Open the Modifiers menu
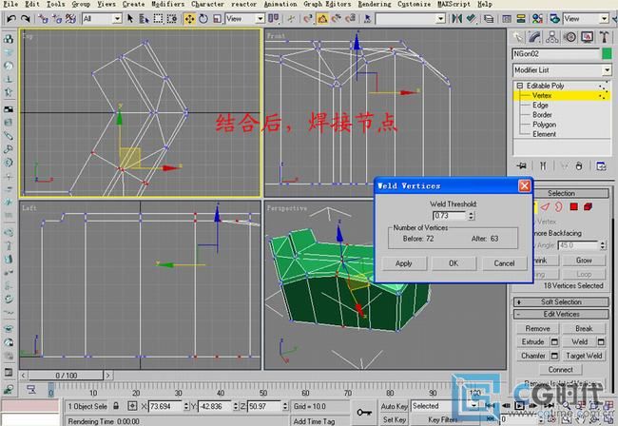The image size is (618, 426). pos(168,4)
